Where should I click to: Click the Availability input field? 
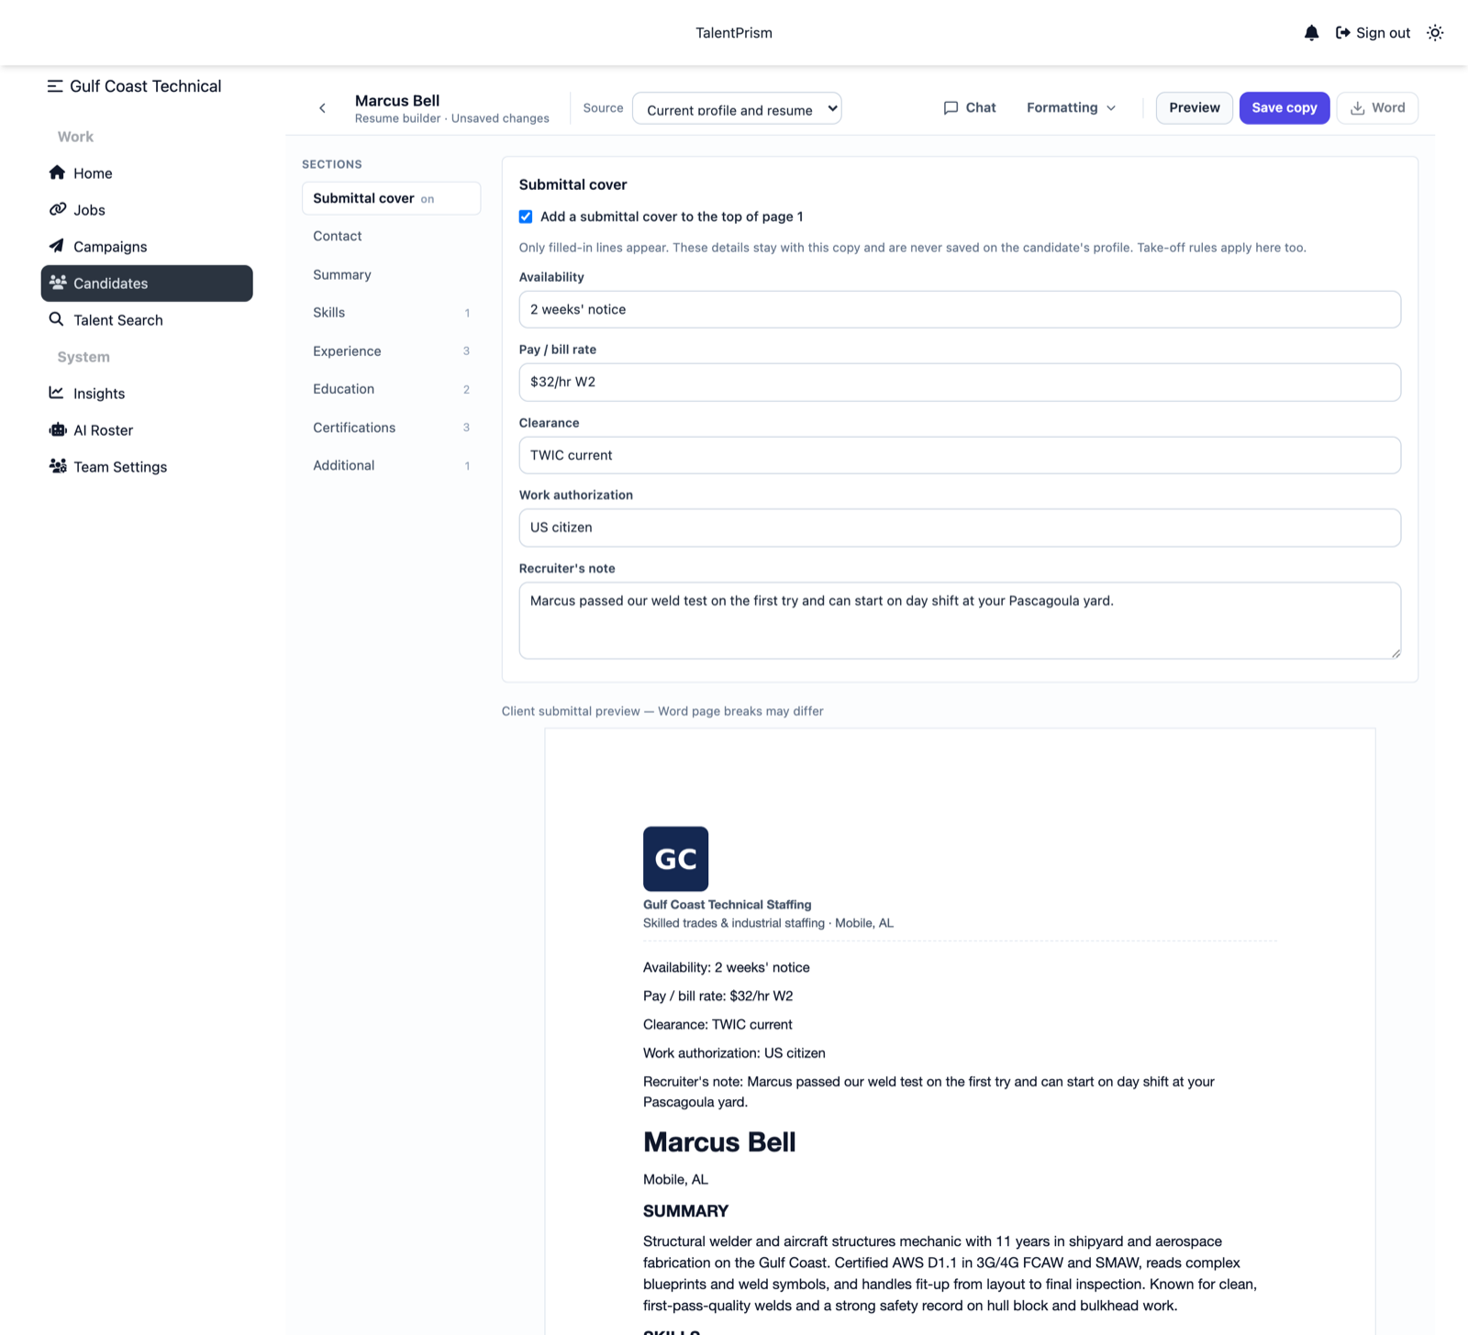pyautogui.click(x=960, y=309)
